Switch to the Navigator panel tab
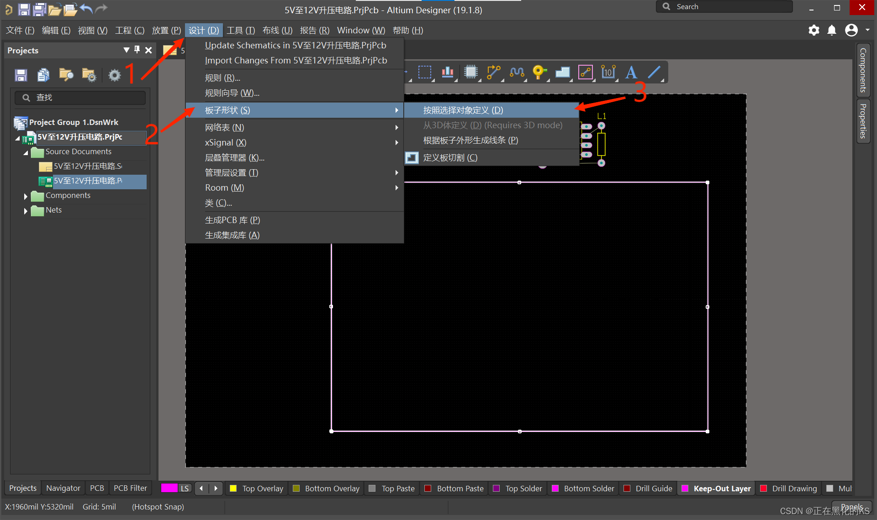The height and width of the screenshot is (520, 877). tap(63, 488)
